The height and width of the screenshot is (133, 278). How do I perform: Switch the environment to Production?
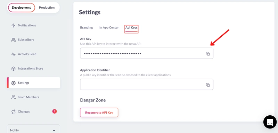tap(47, 8)
